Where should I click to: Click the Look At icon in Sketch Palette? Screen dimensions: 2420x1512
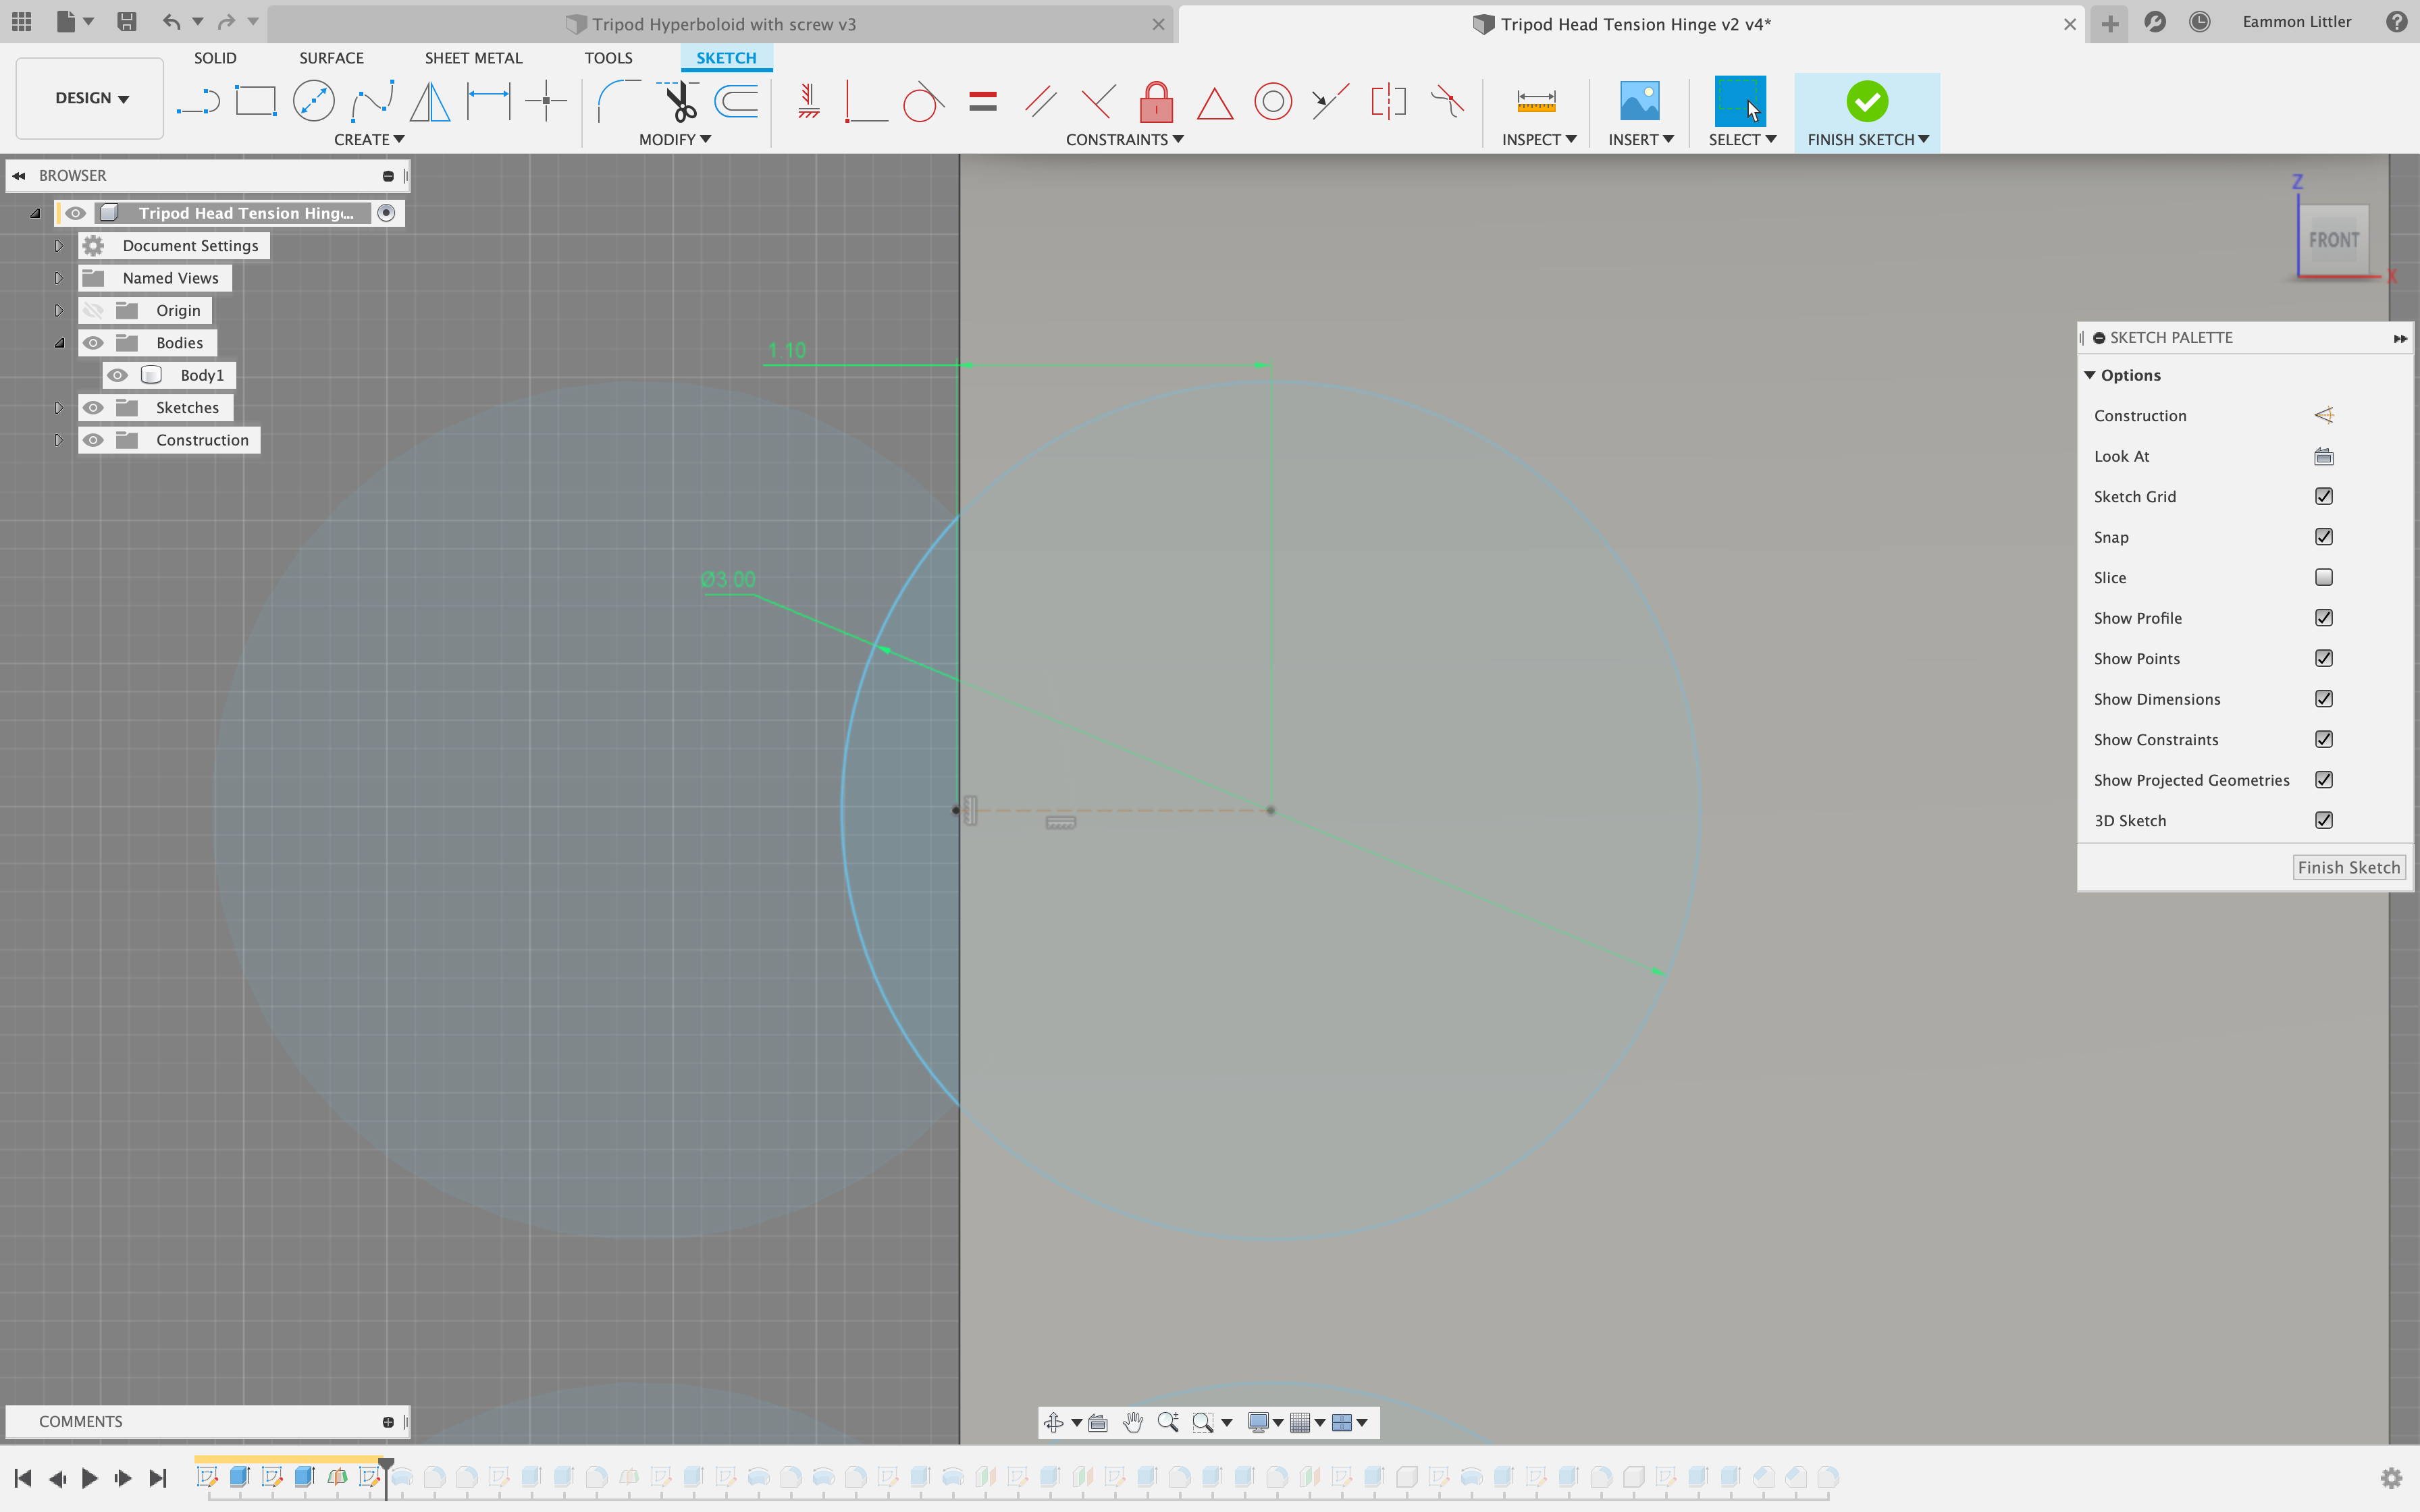click(2323, 456)
